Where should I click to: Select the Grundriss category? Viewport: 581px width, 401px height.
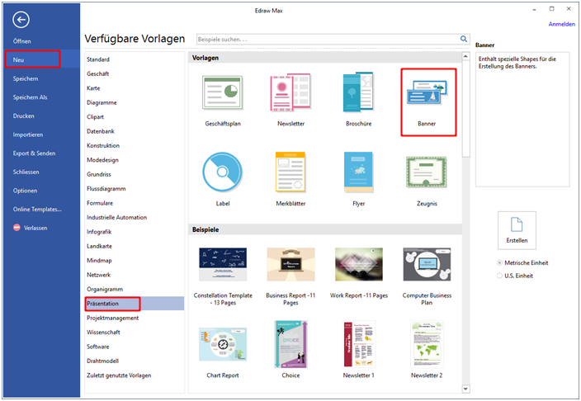(98, 174)
